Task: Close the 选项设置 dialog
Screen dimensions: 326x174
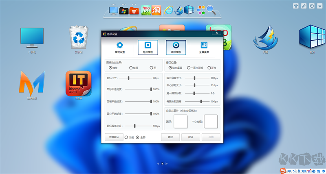Action: (x=217, y=33)
